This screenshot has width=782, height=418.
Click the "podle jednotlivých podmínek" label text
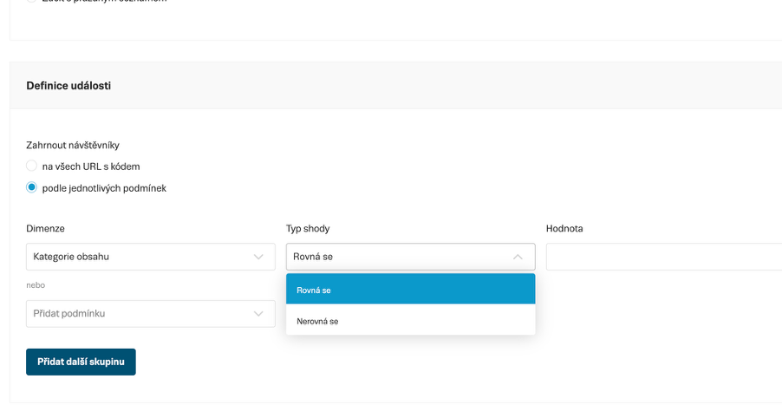(x=104, y=187)
